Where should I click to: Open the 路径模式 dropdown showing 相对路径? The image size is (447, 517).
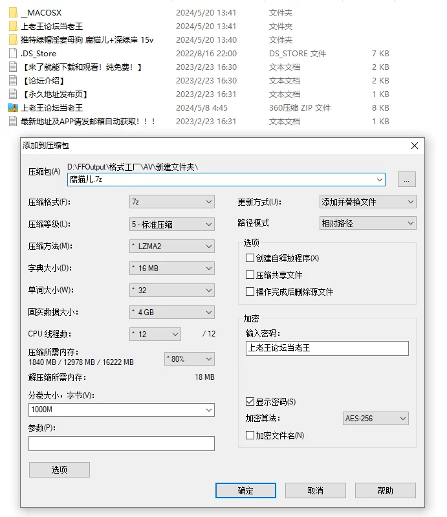[x=368, y=223]
